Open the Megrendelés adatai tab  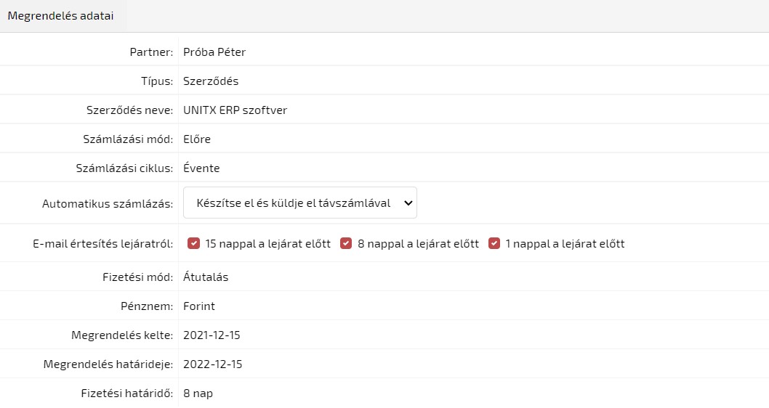pos(60,16)
